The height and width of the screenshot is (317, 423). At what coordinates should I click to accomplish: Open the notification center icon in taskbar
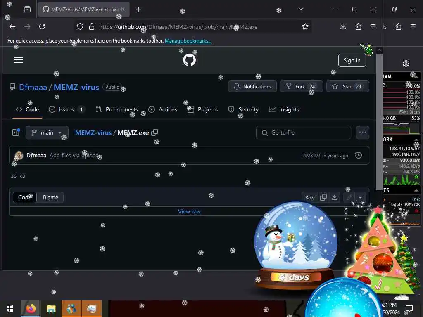(409, 308)
